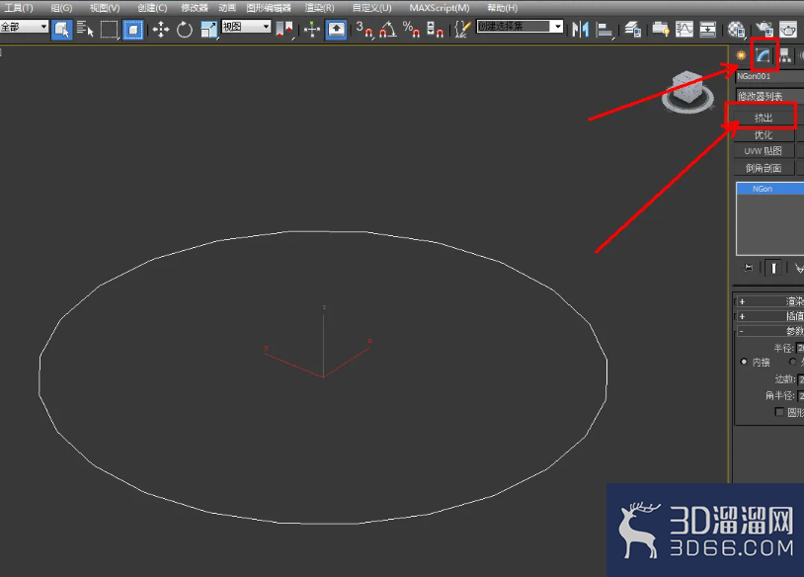Apply the UVW 贴图 modifier button

pyautogui.click(x=764, y=151)
